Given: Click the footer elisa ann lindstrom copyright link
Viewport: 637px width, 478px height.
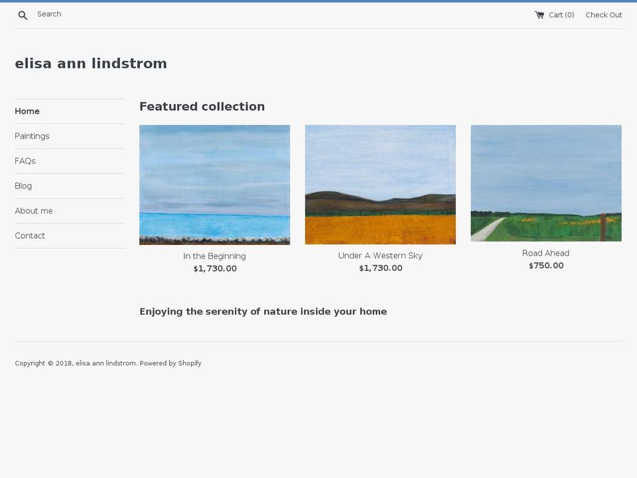Looking at the screenshot, I should pos(106,363).
